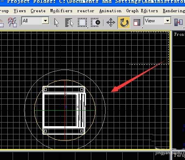Open the Create menu
This screenshot has height=160, width=185.
(x=38, y=11)
